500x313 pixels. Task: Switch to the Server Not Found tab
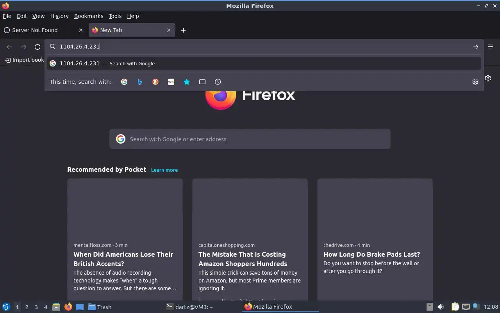(x=43, y=30)
